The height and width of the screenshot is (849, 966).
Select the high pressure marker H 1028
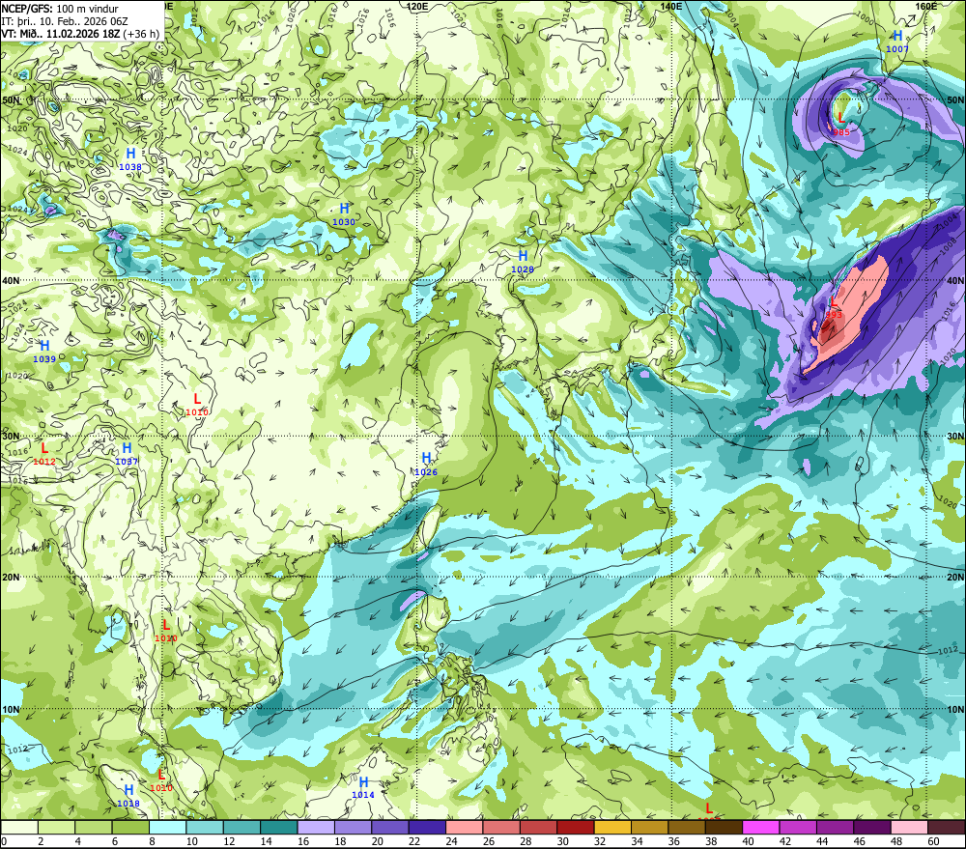pyautogui.click(x=523, y=261)
